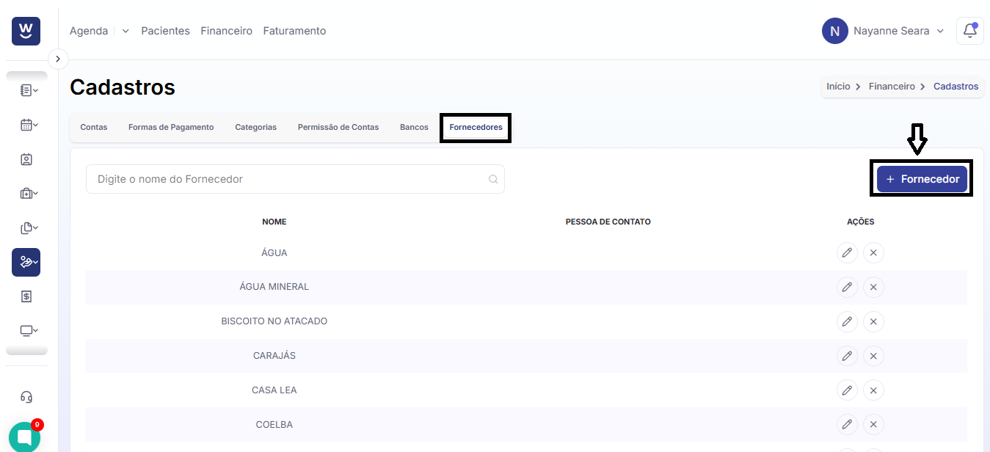The height and width of the screenshot is (452, 990).
Task: Delete the CARAJÁS supplier
Action: tap(873, 356)
